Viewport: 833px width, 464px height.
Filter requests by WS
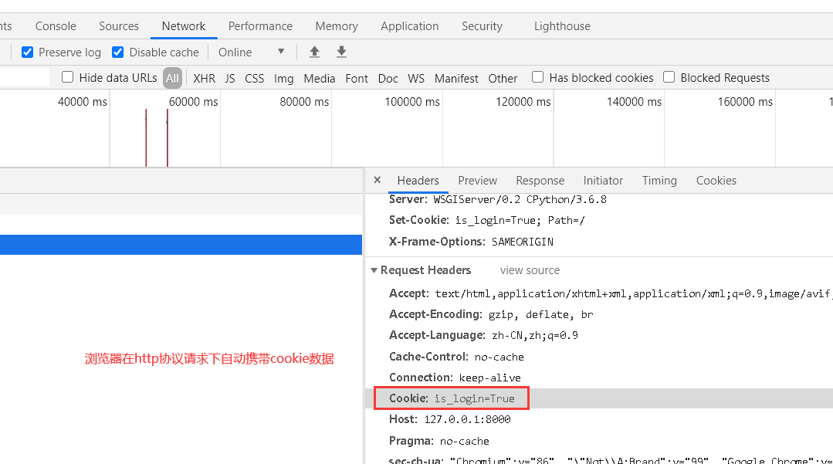[416, 78]
